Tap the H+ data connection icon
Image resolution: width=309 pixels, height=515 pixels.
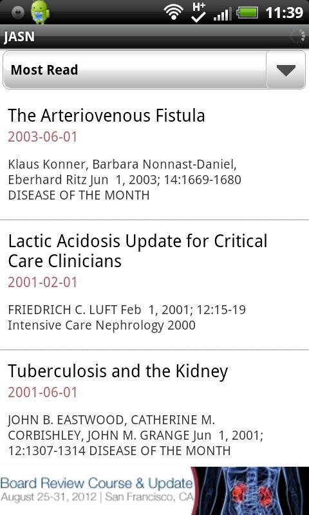[x=198, y=12]
